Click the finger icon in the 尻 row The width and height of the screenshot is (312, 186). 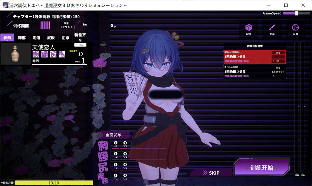tap(116, 165)
